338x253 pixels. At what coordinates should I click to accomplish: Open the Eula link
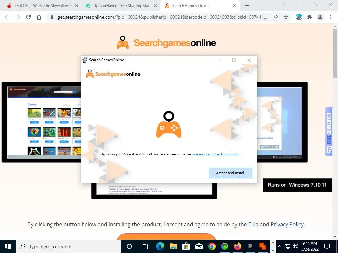(x=253, y=224)
